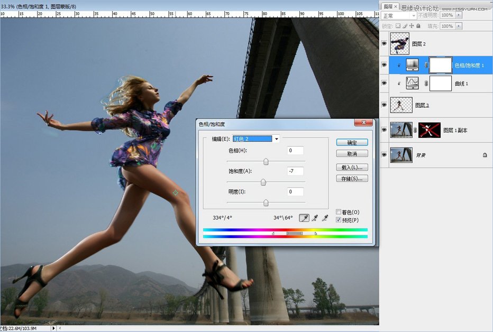Screen dimensions: 493x332
Task: Select the 图层 2 layer thumbnail
Action: (399, 43)
